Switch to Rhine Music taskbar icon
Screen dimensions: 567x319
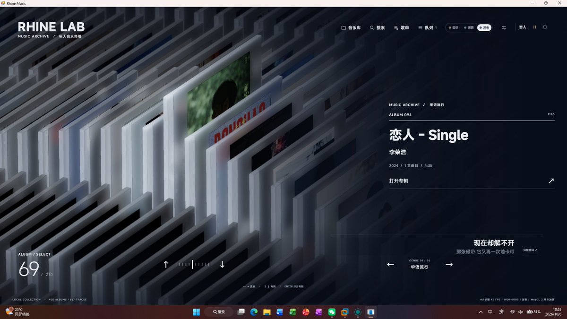tap(371, 312)
